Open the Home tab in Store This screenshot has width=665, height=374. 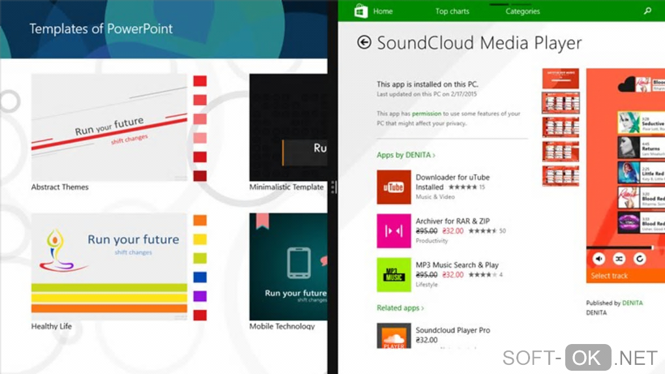(383, 12)
